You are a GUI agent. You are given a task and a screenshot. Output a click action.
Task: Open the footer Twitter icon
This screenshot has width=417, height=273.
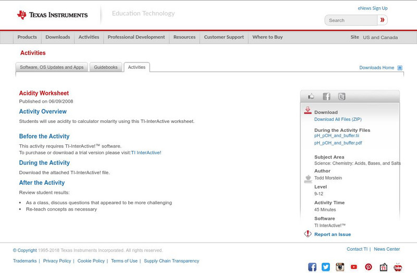click(x=326, y=267)
